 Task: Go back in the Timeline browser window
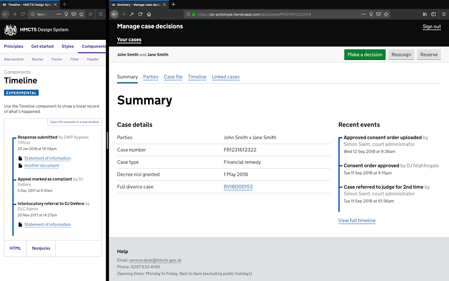[5, 14]
